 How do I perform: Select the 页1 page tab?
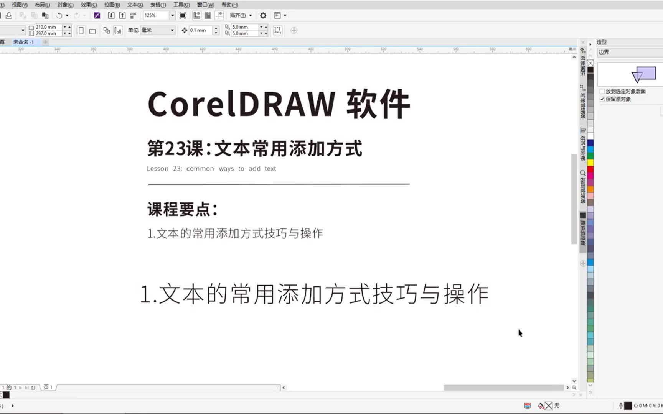pyautogui.click(x=48, y=388)
